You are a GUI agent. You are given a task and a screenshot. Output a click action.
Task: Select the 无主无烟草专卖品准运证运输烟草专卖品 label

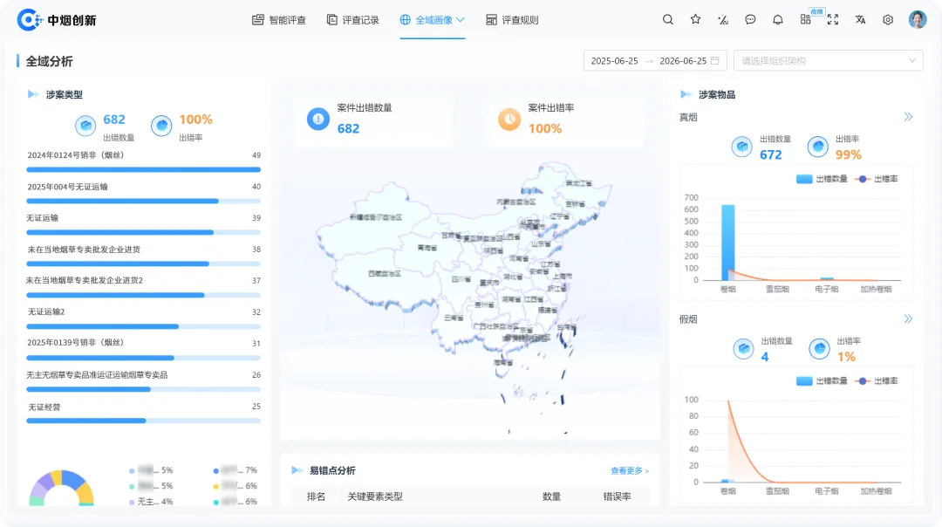pos(97,375)
